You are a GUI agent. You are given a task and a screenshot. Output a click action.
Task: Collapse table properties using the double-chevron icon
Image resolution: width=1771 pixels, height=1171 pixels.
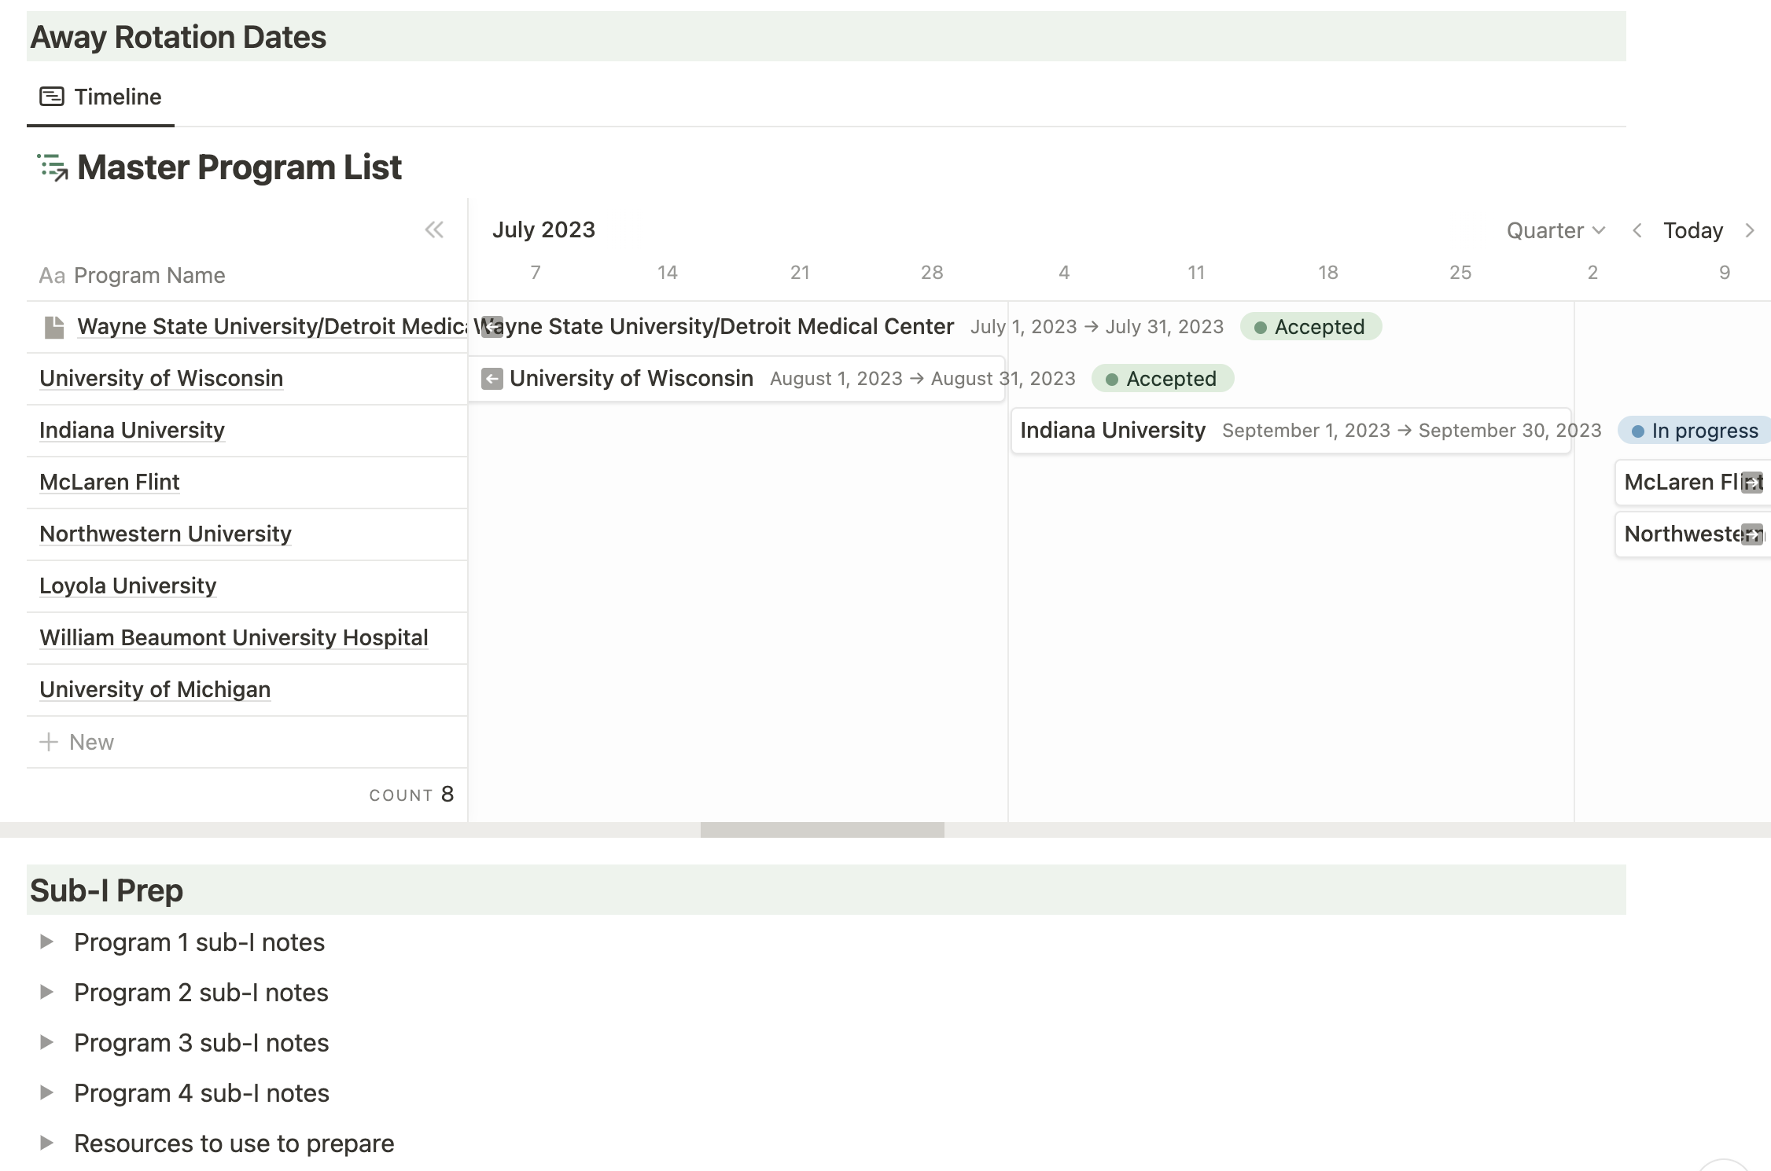point(434,229)
